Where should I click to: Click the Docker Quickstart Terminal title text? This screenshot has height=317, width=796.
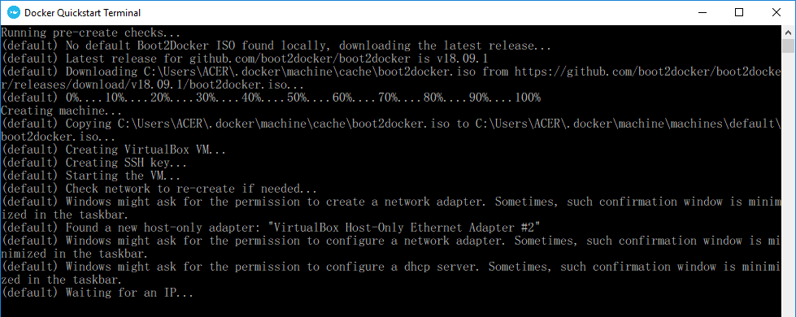(x=83, y=13)
